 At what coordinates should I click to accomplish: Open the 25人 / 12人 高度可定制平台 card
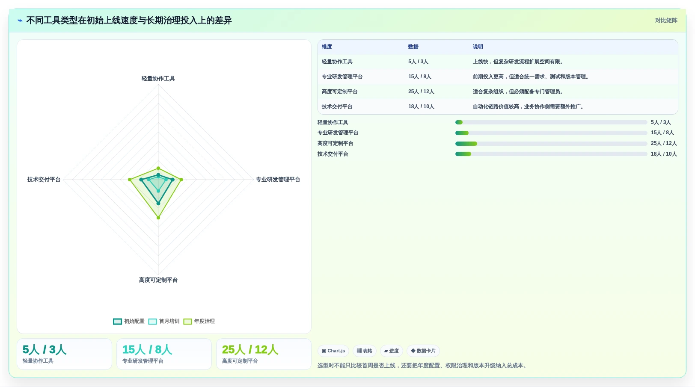(264, 354)
